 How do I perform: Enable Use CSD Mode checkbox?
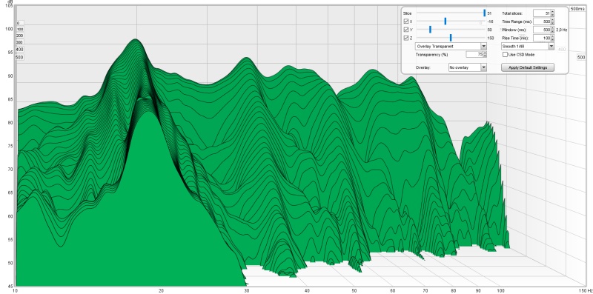(505, 54)
